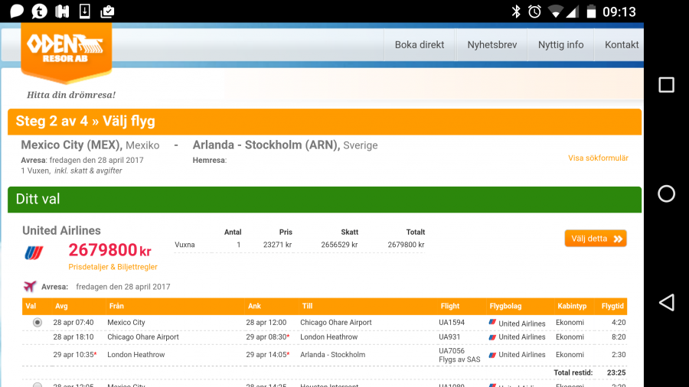
Task: Tap the Bluetooth status bar icon
Action: 516,11
